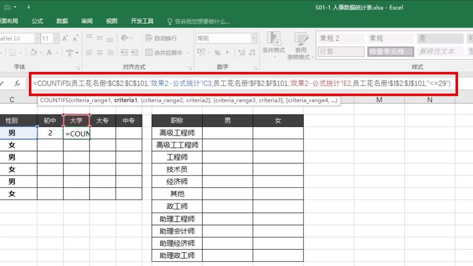
Task: Decrease decimal places
Action: click(x=253, y=53)
